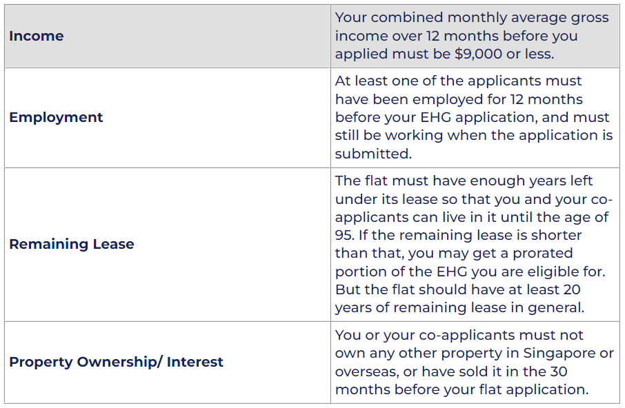
Task: Select the Remaining Lease row label
Action: [72, 244]
